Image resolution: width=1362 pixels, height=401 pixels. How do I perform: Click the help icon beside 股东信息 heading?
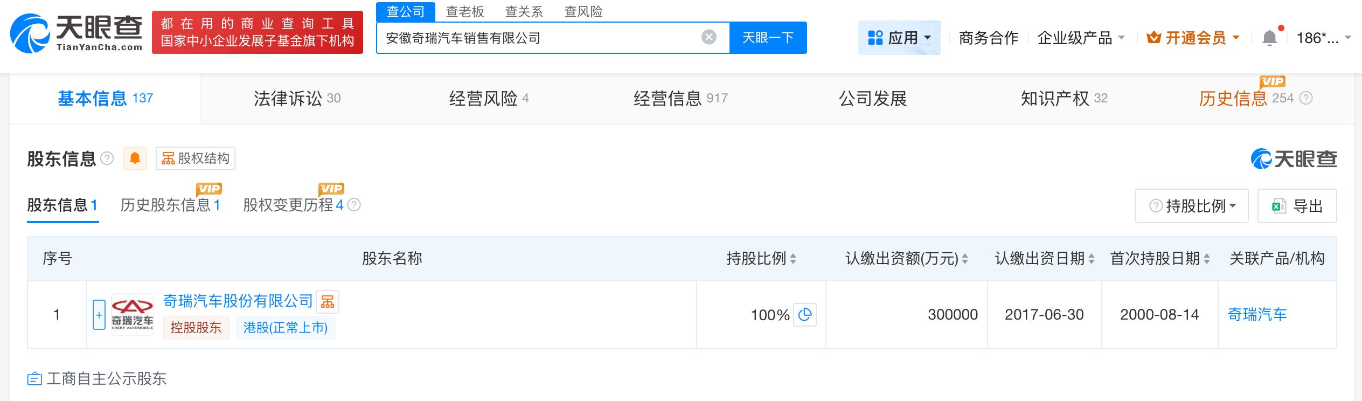[107, 158]
